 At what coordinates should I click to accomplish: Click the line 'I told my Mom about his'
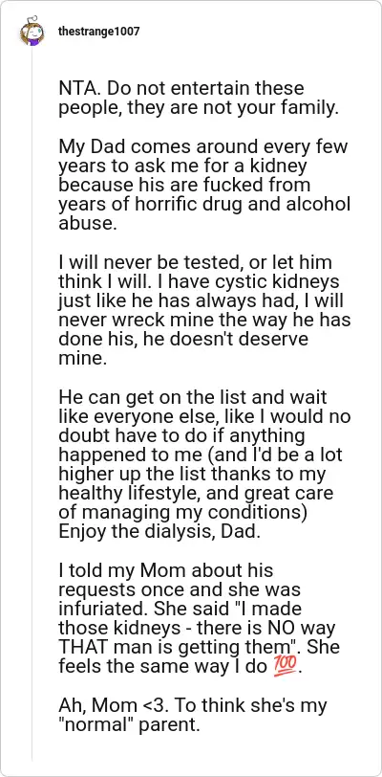coord(166,570)
